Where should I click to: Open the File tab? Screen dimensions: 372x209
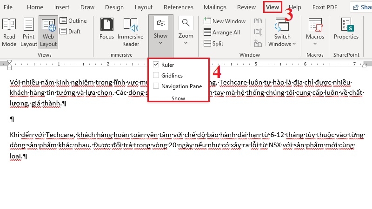(x=8, y=7)
